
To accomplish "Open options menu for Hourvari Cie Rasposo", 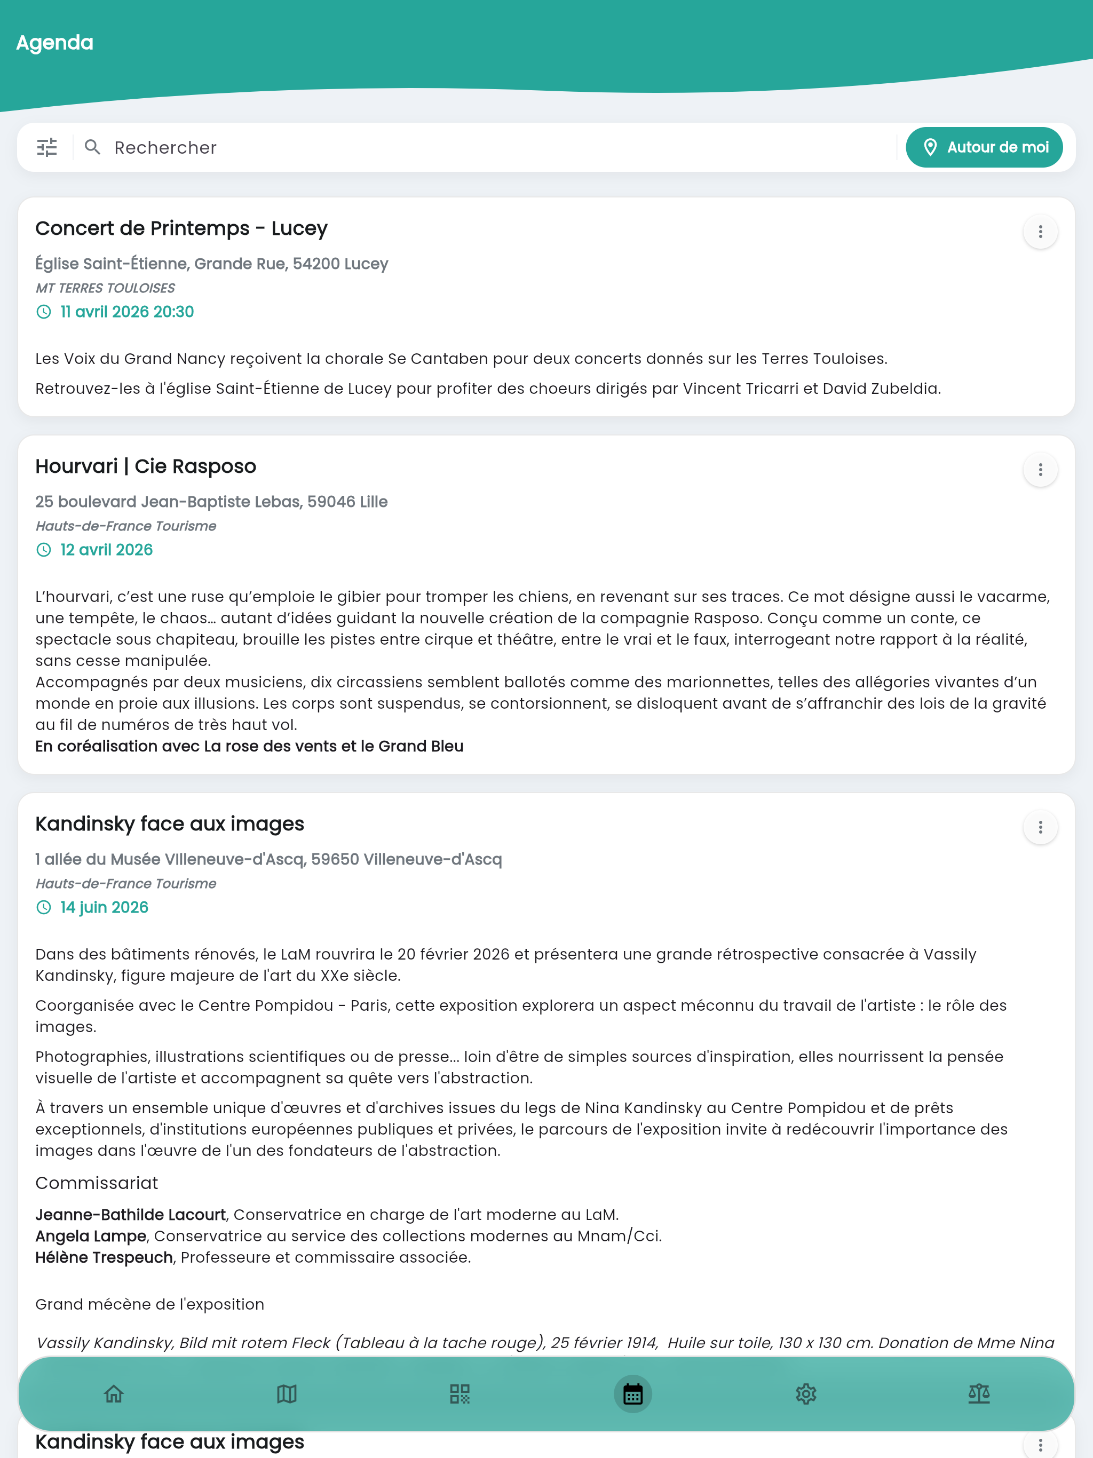I will pyautogui.click(x=1040, y=469).
